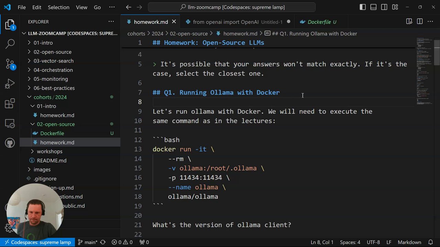
Task: Open the Run and Debug view
Action: tap(10, 83)
